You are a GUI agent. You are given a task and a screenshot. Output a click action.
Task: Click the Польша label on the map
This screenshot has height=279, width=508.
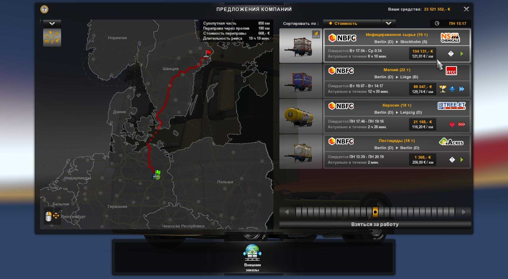225,182
